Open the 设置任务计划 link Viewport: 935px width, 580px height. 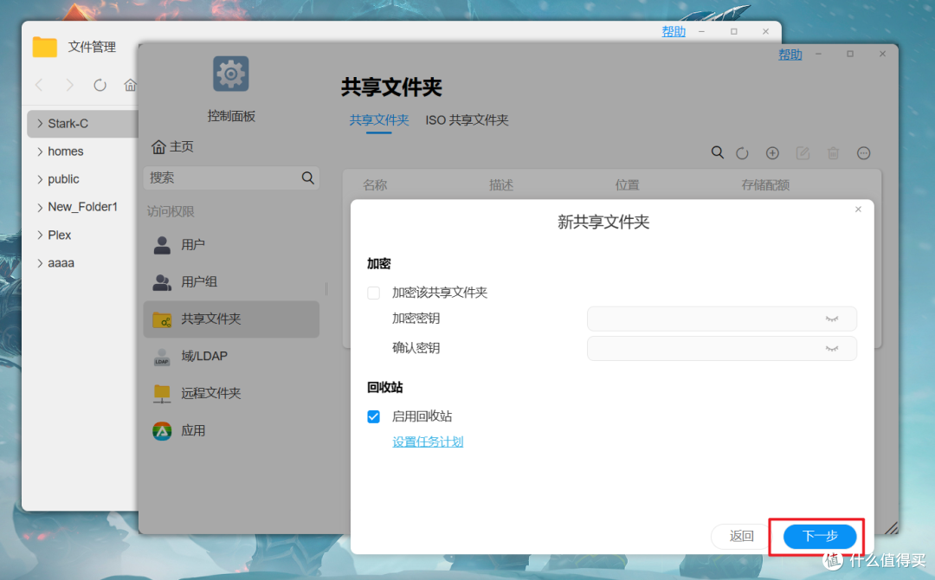428,441
